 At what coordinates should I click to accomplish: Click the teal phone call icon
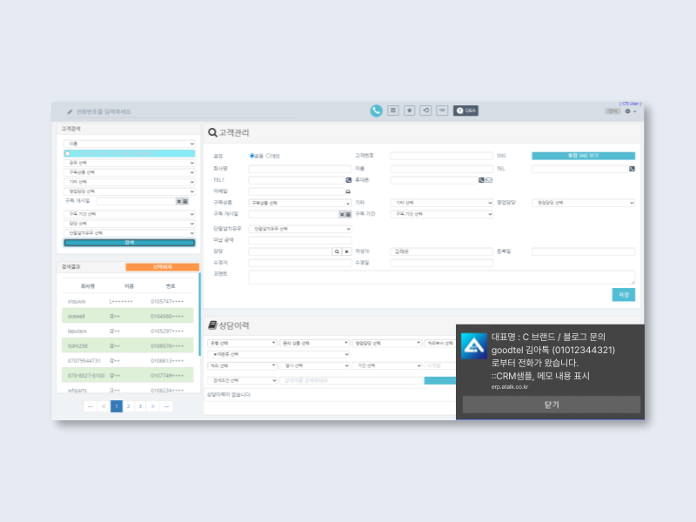pyautogui.click(x=376, y=110)
